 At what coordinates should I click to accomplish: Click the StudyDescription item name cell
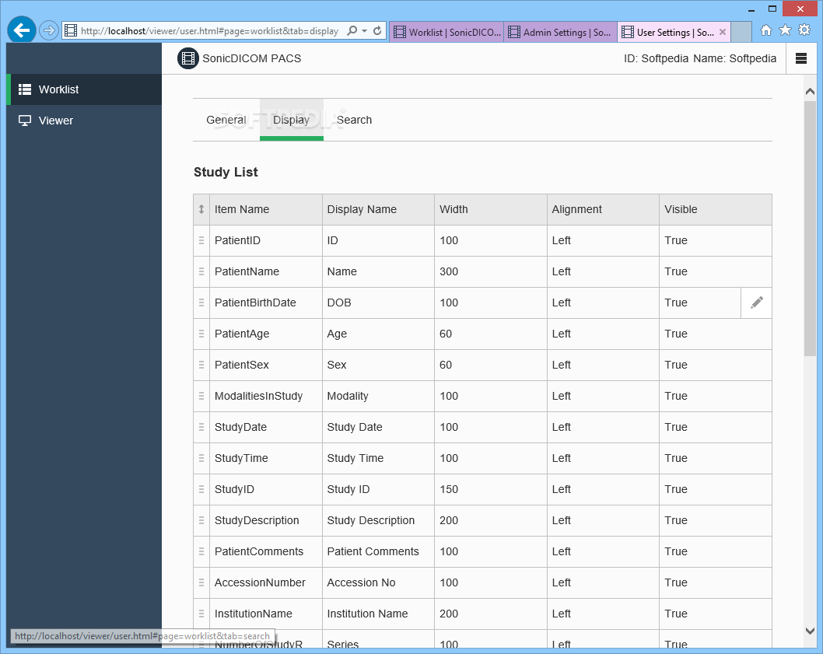(x=265, y=520)
